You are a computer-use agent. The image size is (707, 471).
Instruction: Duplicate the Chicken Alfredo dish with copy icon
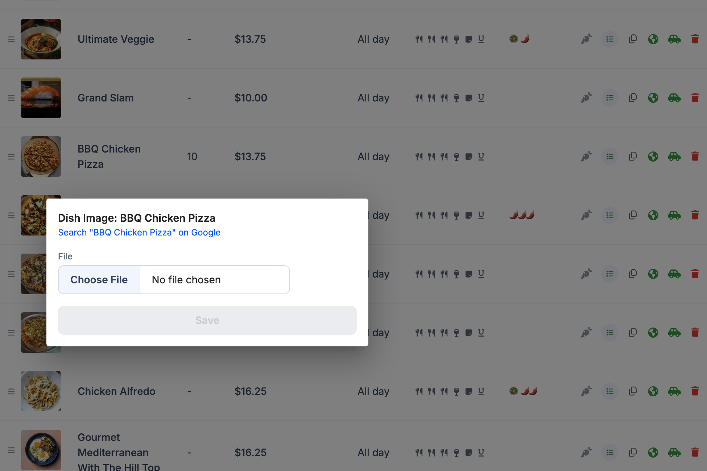pyautogui.click(x=633, y=391)
